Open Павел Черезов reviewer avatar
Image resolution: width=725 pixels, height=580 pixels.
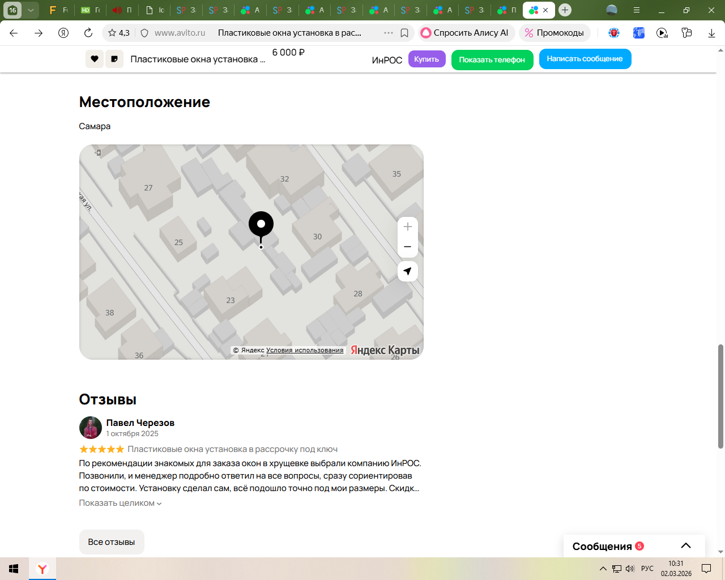(91, 428)
